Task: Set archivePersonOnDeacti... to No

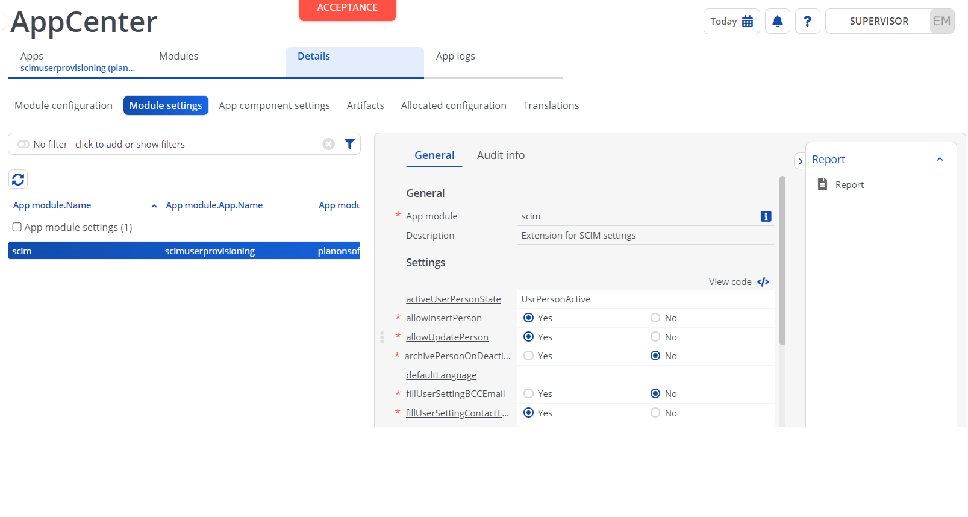Action: tap(655, 356)
